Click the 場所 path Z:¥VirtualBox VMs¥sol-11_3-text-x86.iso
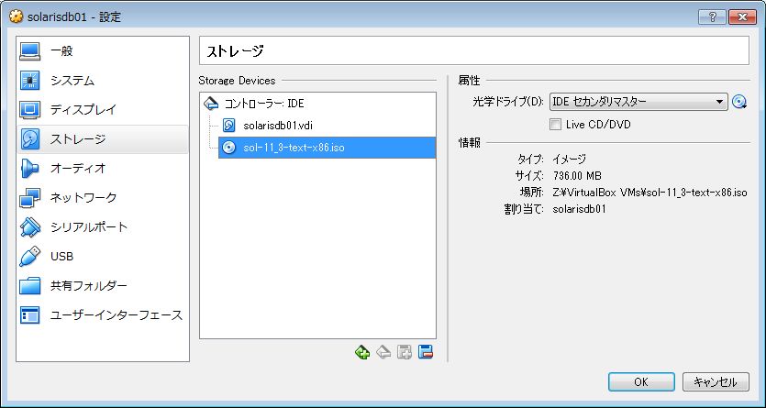Viewport: 766px width, 408px height. point(649,193)
